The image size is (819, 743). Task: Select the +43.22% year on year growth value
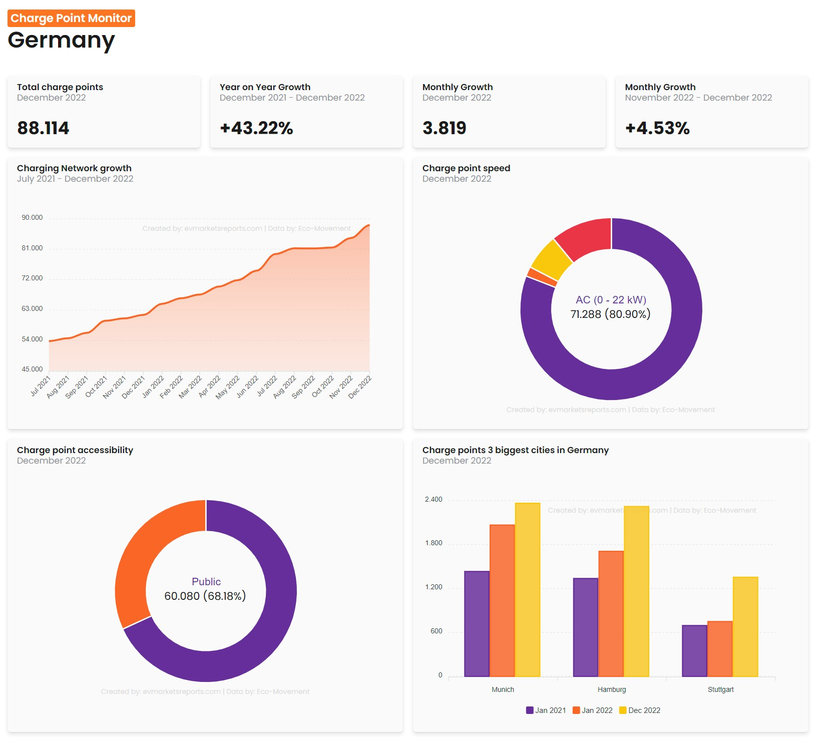pyautogui.click(x=256, y=128)
